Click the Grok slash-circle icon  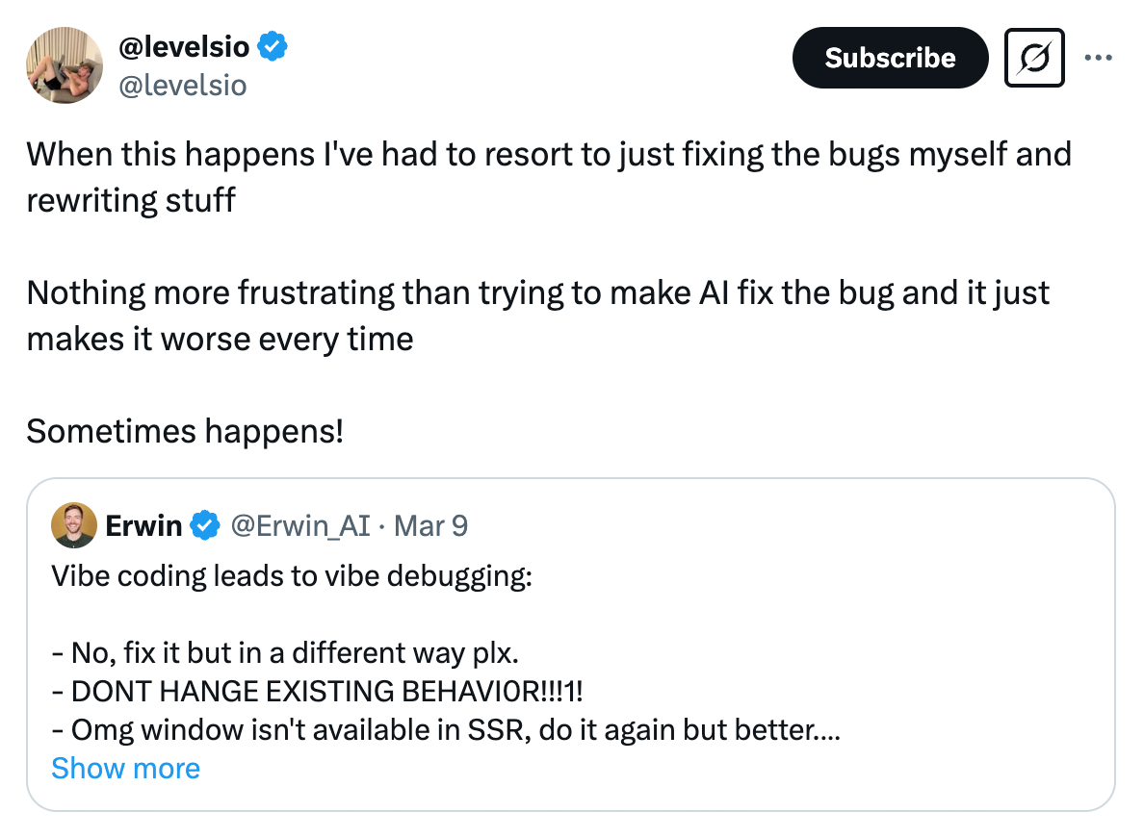1034,58
